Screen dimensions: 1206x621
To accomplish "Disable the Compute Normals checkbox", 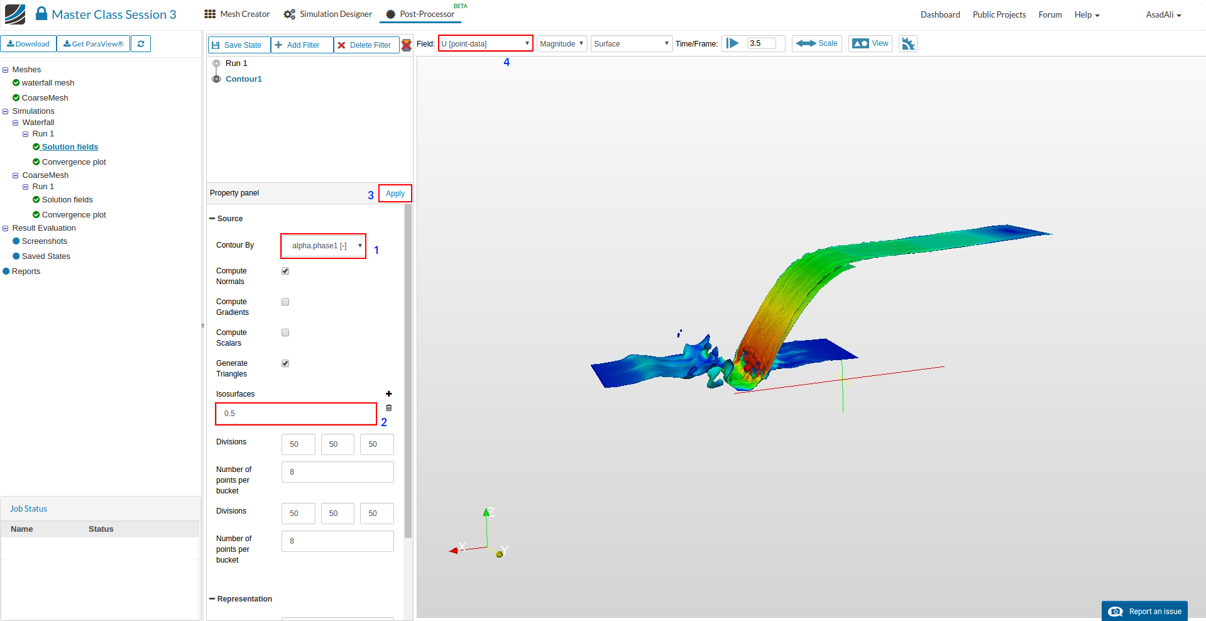I will (285, 272).
